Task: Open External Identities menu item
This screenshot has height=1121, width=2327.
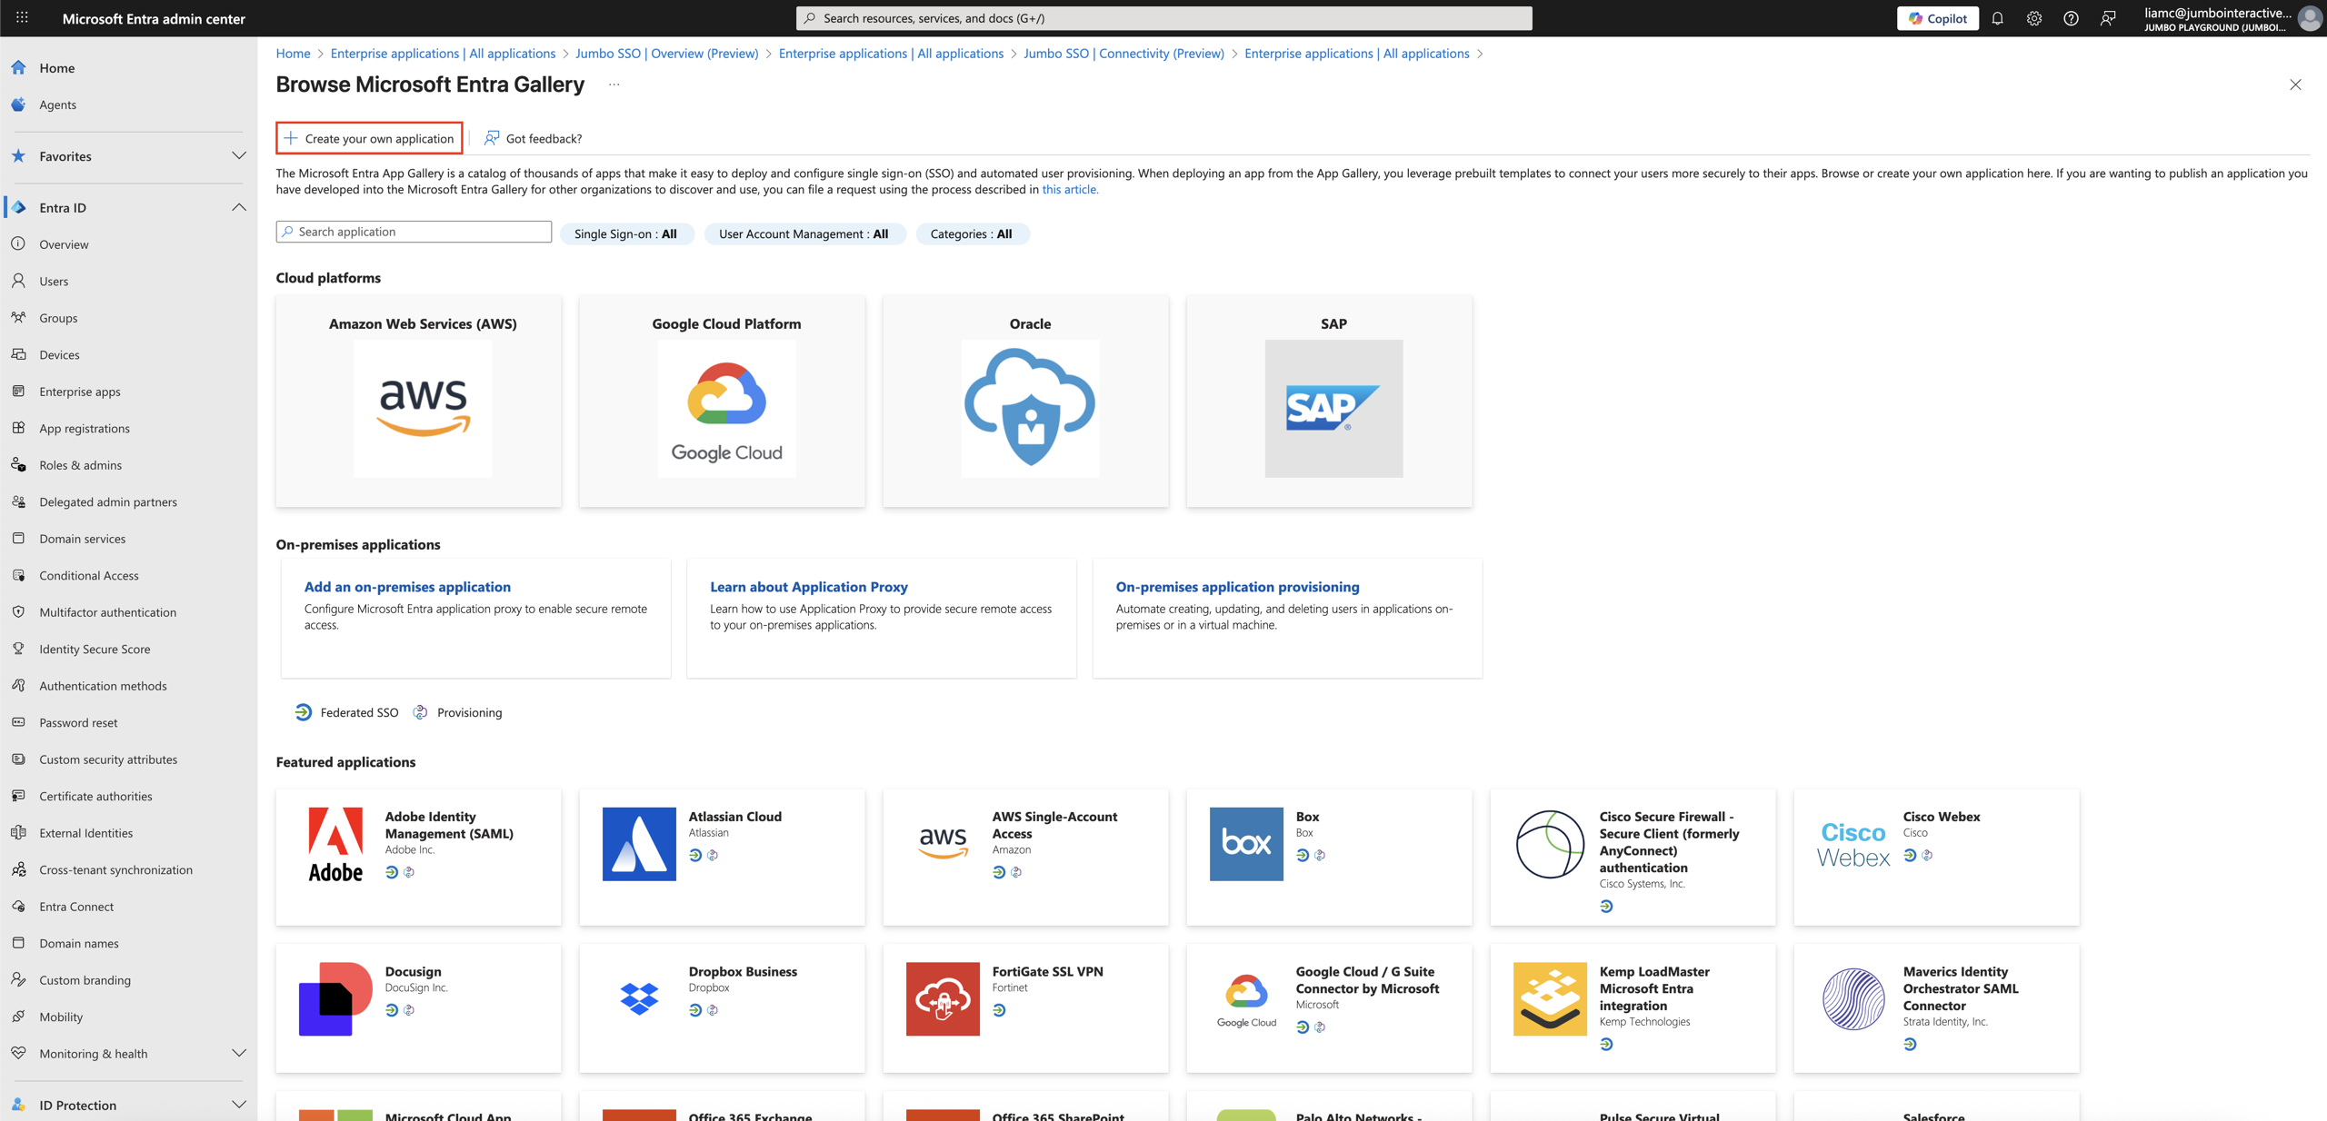Action: 85,832
